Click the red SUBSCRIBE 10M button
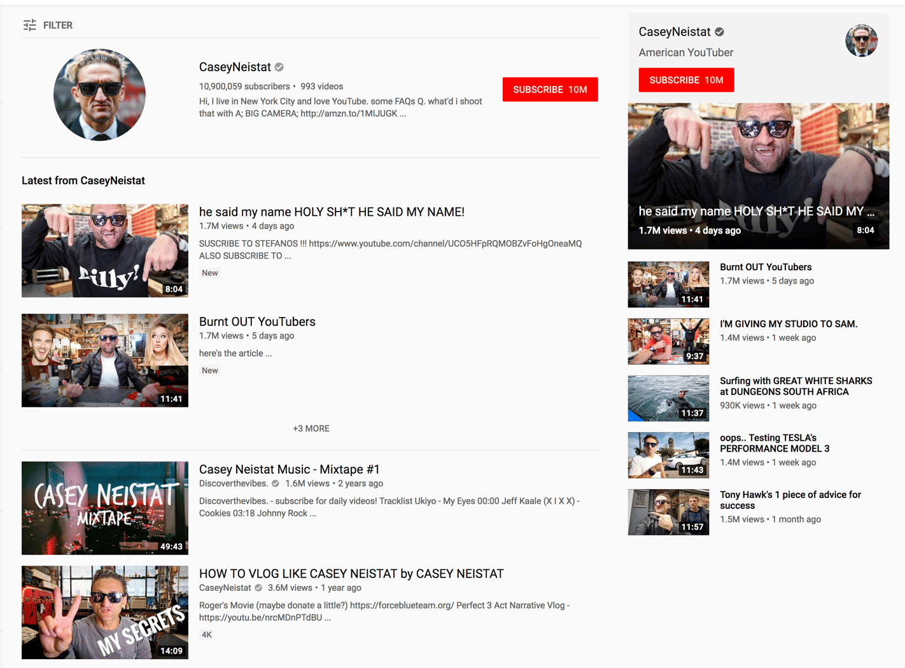 [x=550, y=89]
